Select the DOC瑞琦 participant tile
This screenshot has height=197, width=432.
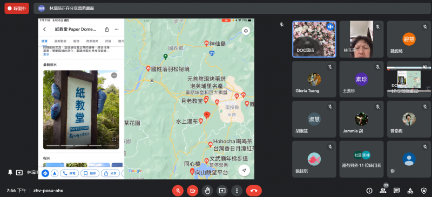[314, 39]
